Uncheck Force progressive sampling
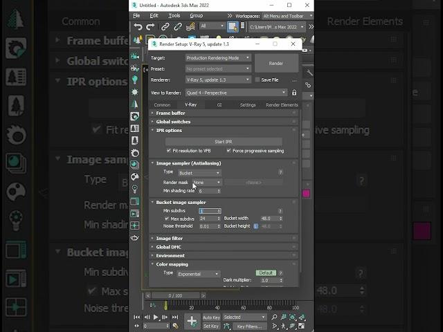Viewport: 443px width, 332px height. click(228, 151)
